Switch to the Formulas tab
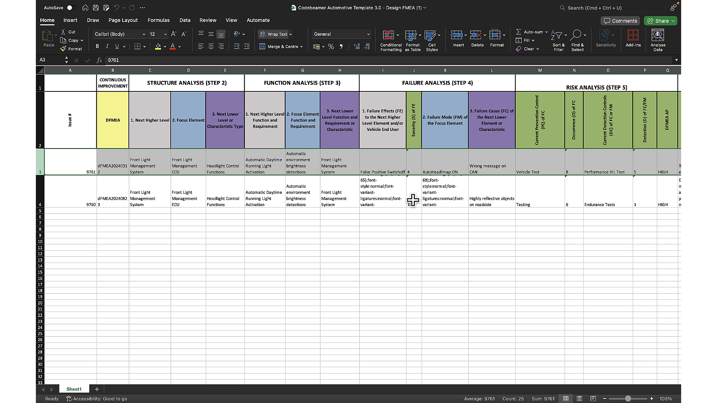The width and height of the screenshot is (717, 403). [158, 20]
